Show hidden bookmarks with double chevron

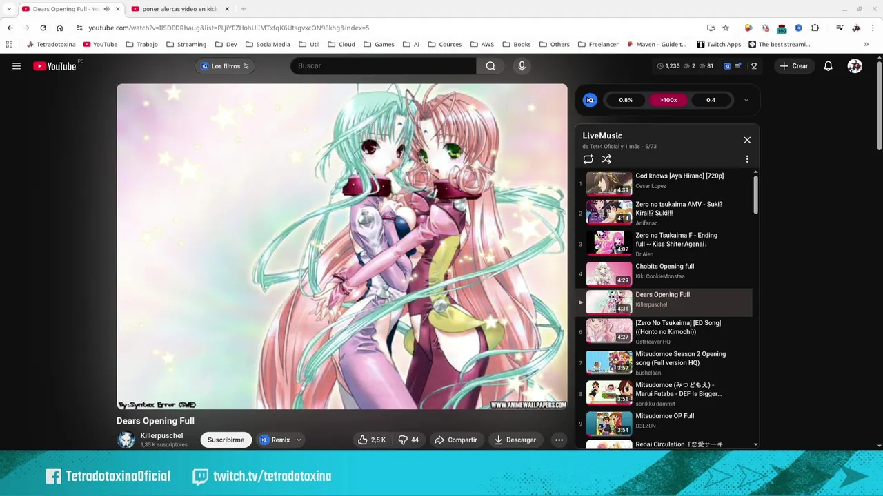[866, 44]
